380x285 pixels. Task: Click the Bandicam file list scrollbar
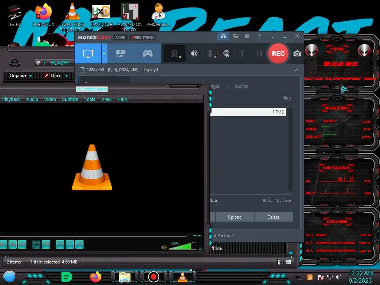290,149
